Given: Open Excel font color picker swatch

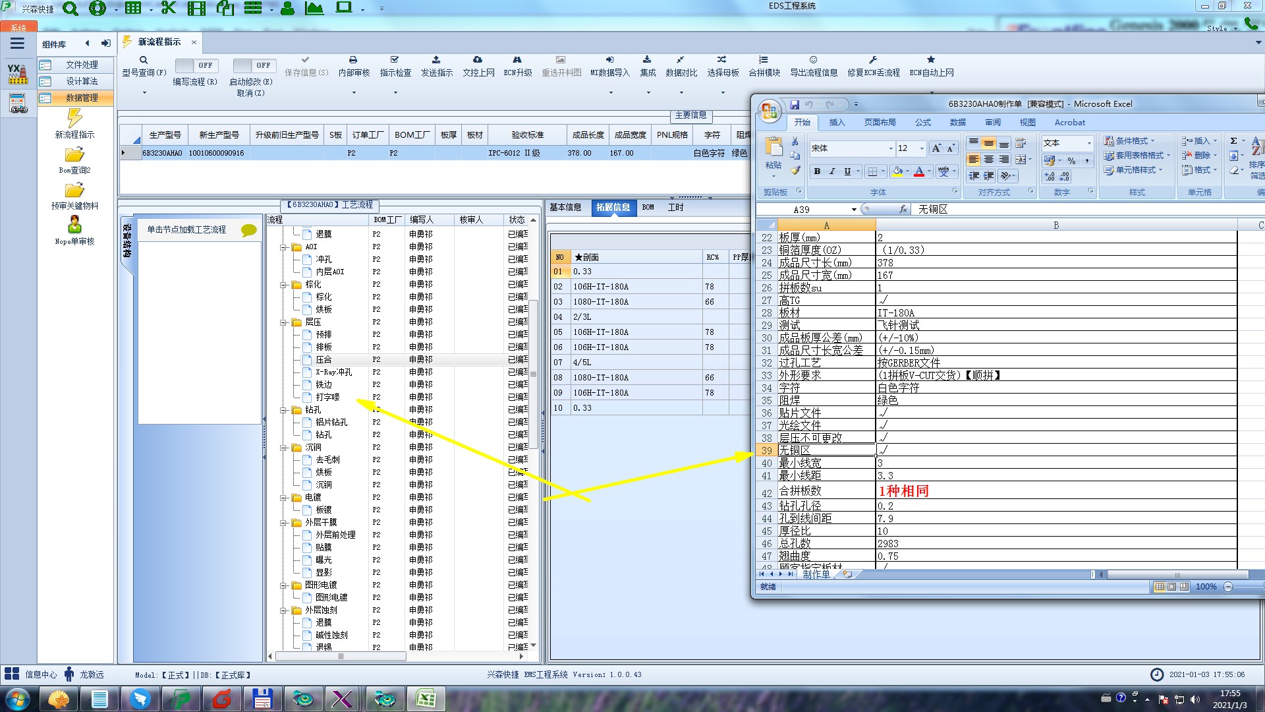Looking at the screenshot, I should click(918, 171).
